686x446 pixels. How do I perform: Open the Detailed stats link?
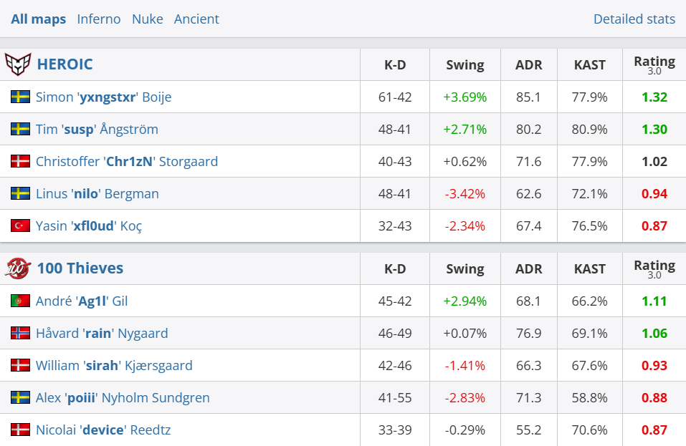(634, 19)
